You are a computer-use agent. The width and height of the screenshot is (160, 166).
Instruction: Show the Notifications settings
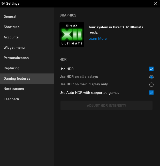coord(14,89)
